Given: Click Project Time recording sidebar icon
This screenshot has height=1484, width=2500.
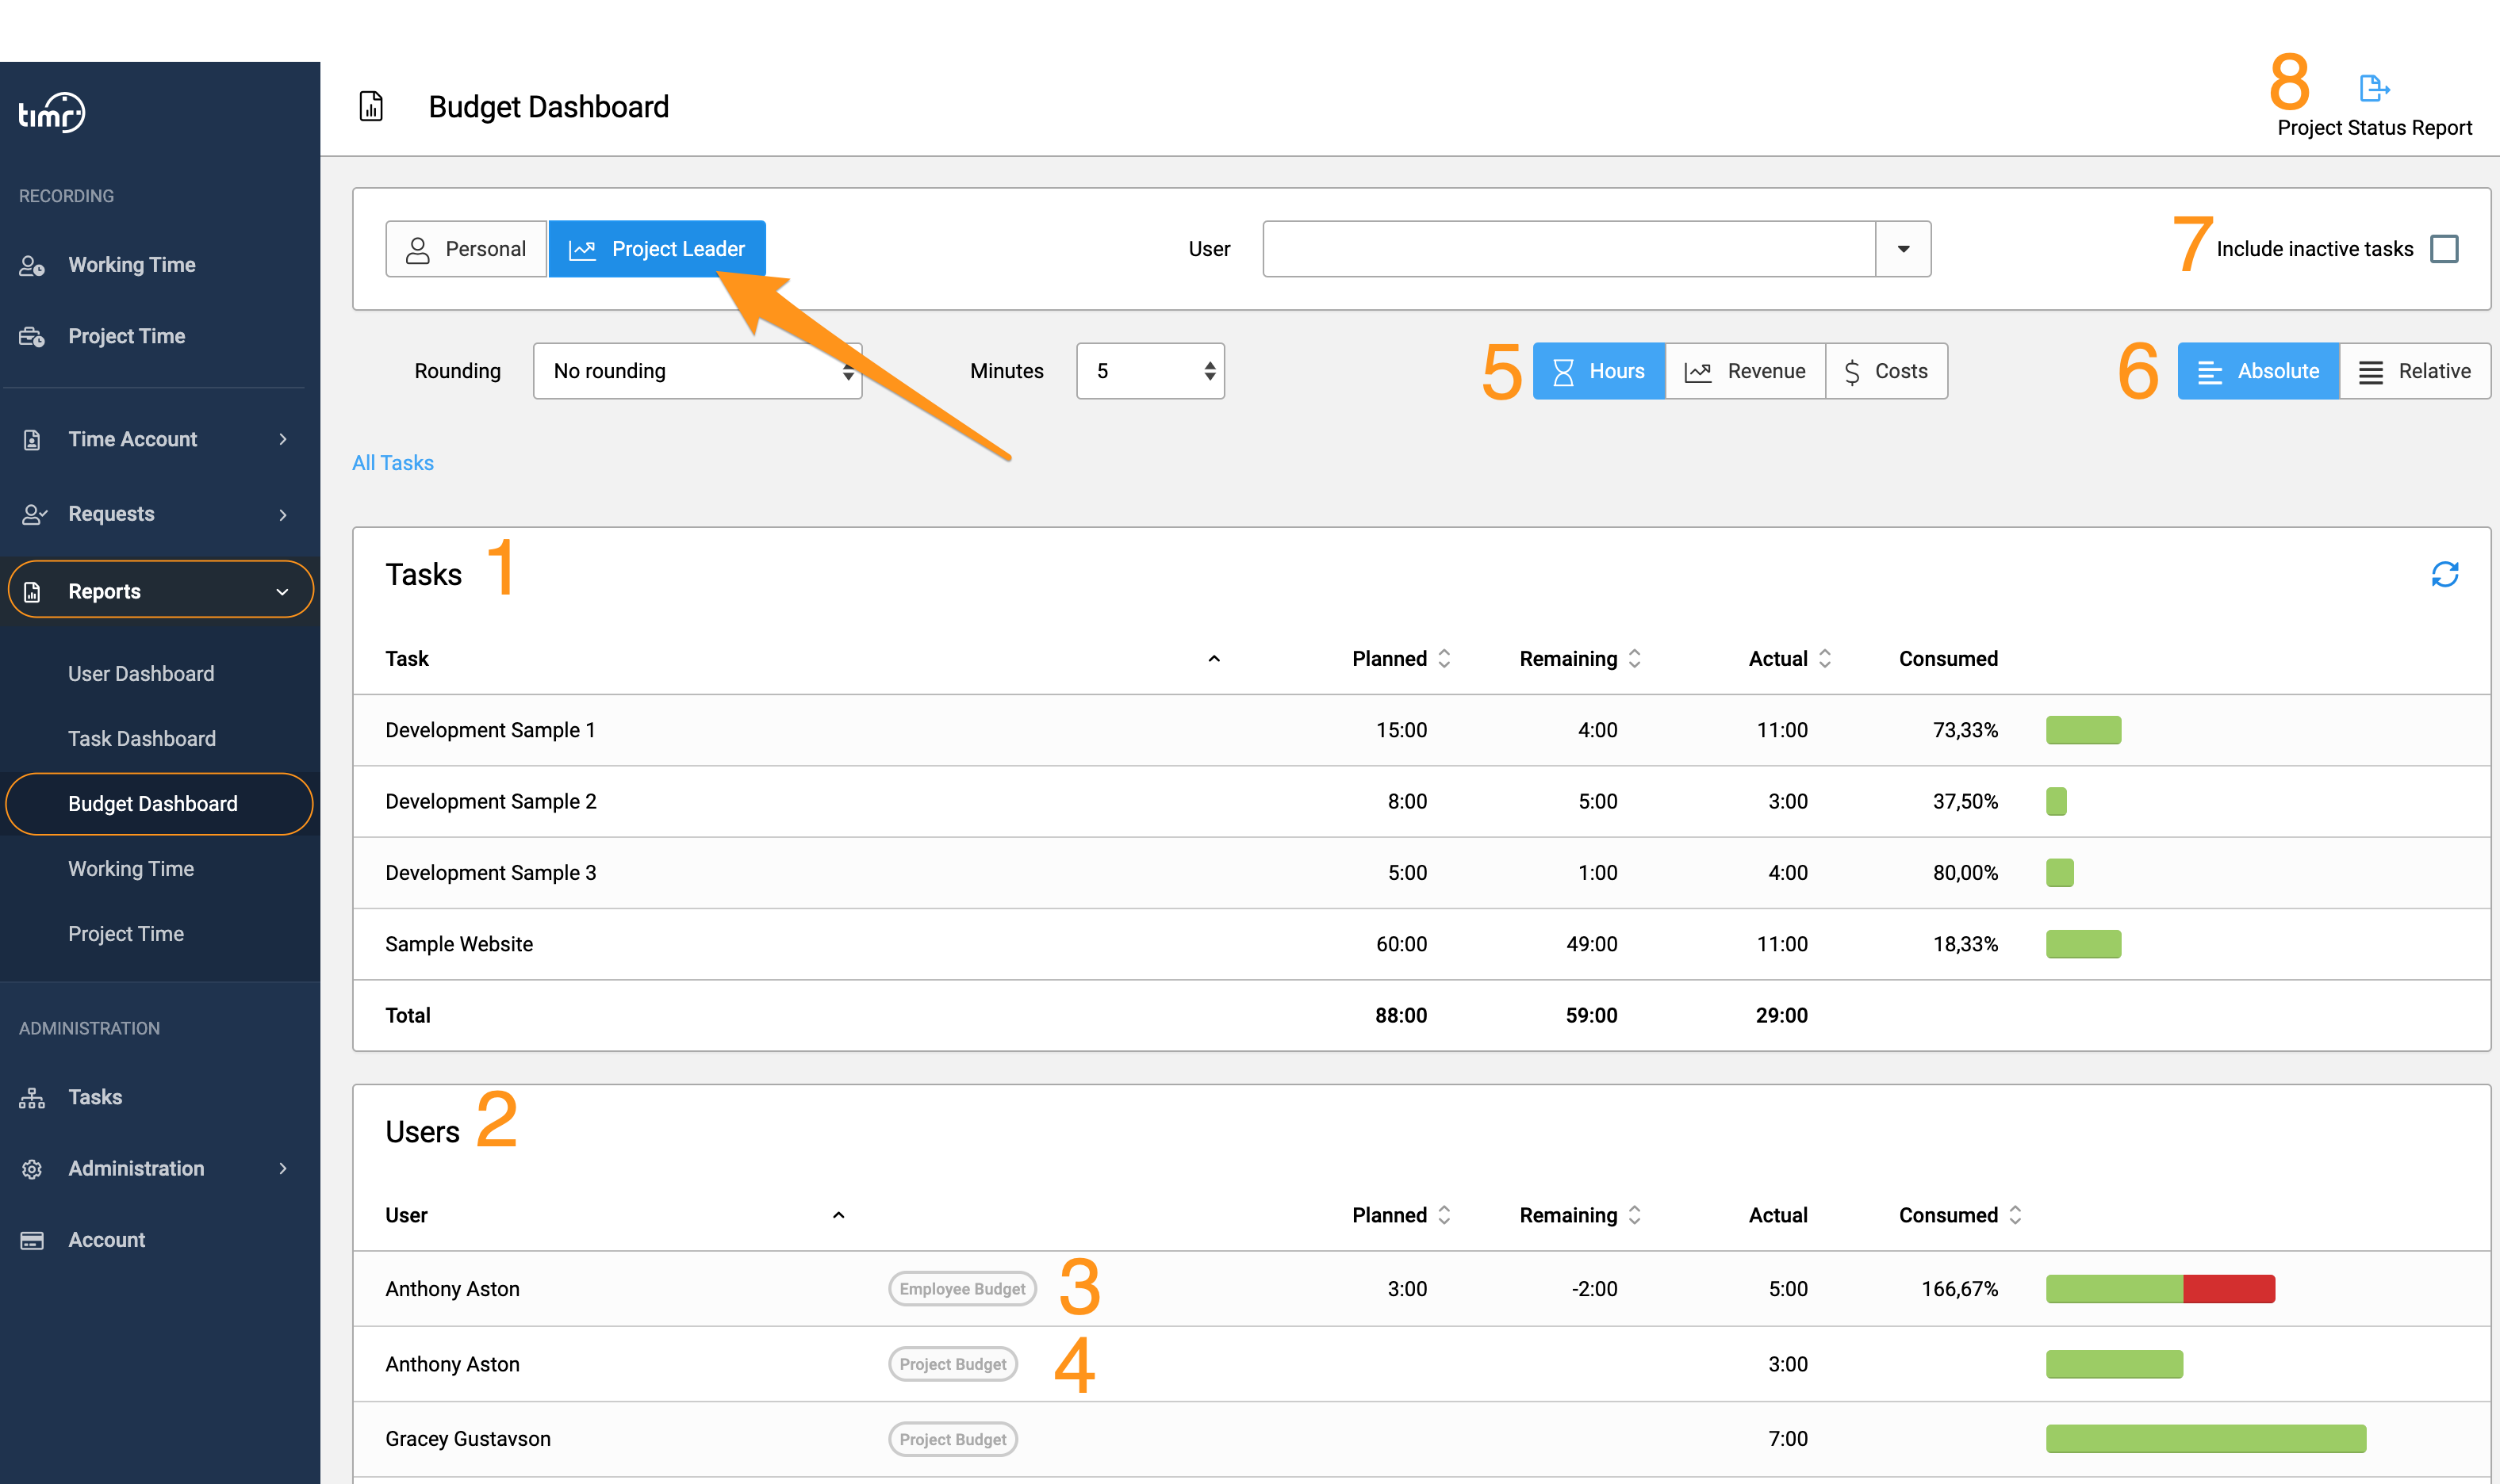Looking at the screenshot, I should (x=32, y=336).
